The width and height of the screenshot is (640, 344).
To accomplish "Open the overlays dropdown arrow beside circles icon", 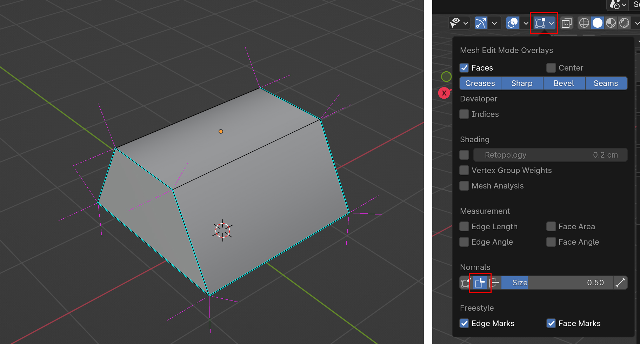I will (526, 23).
